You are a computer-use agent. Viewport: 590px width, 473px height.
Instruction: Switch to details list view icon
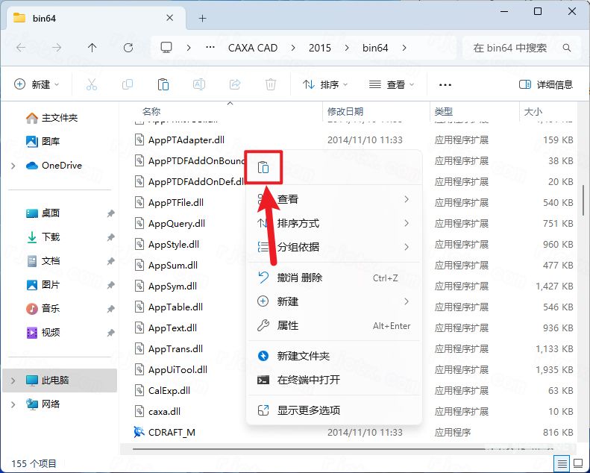[x=562, y=463]
